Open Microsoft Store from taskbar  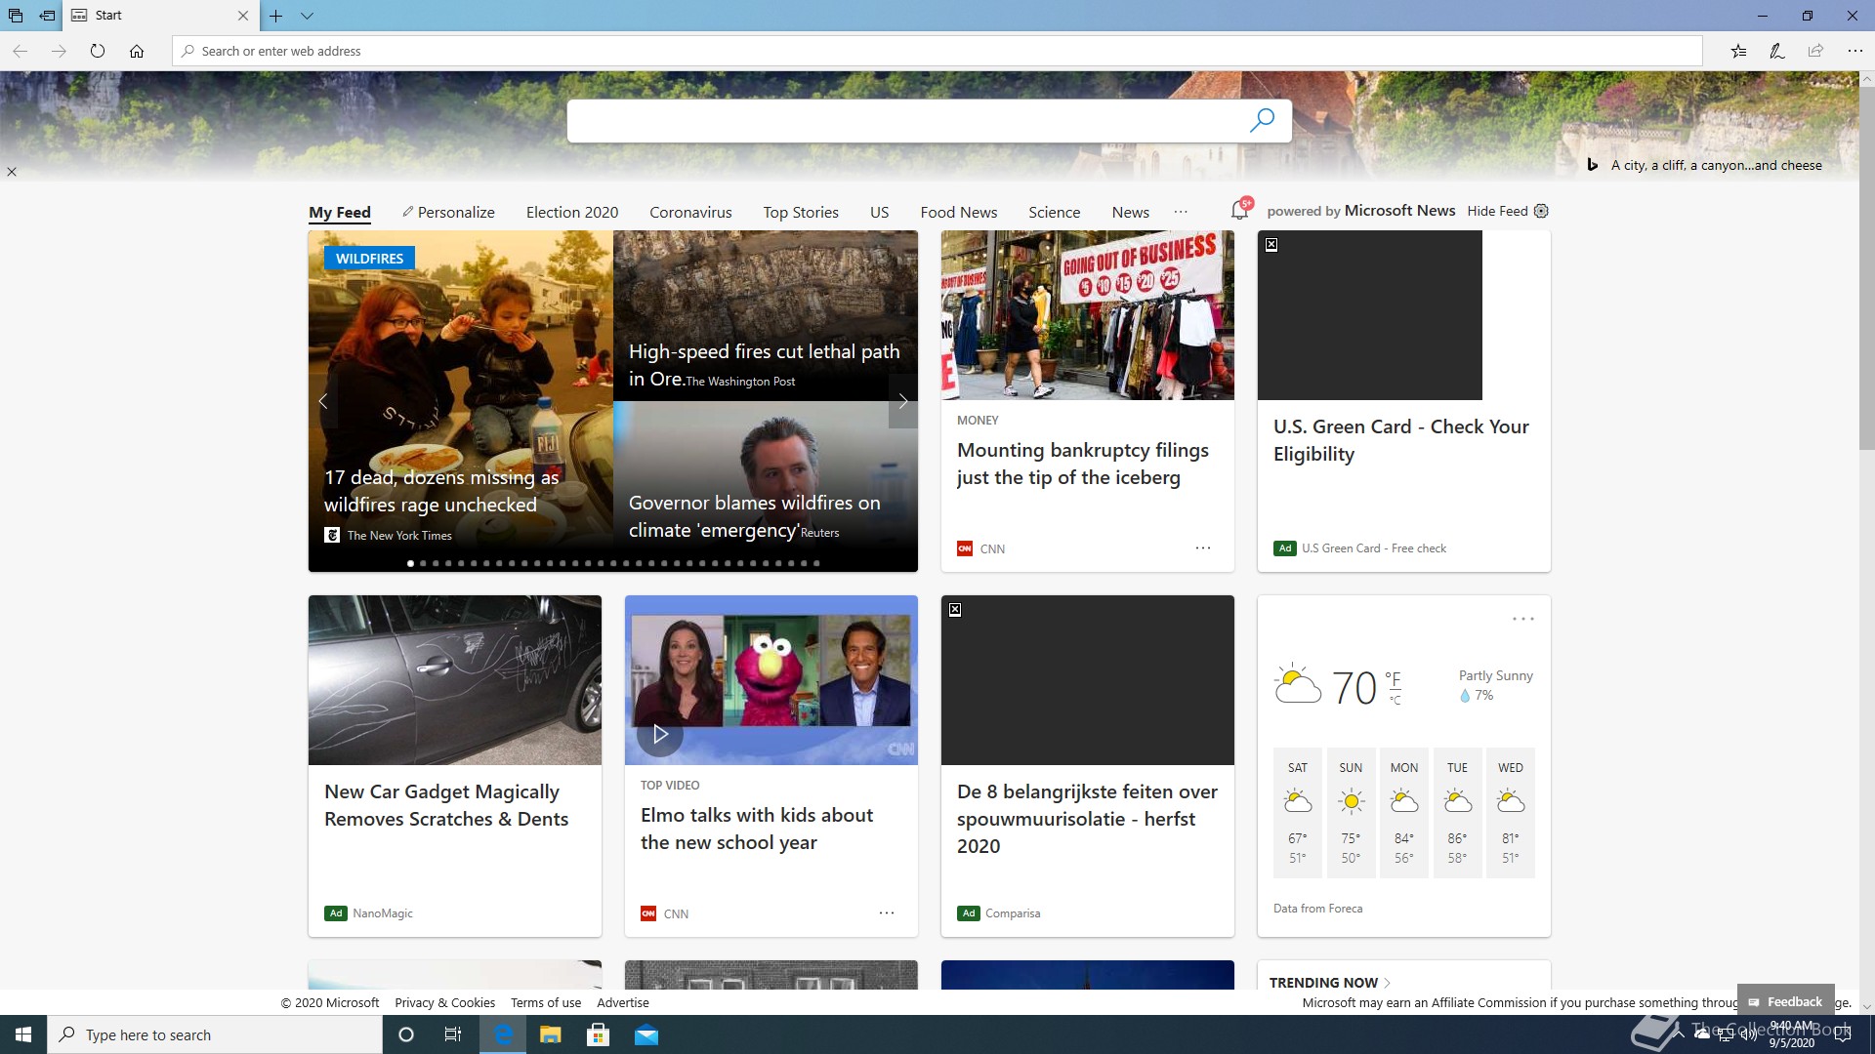(598, 1034)
